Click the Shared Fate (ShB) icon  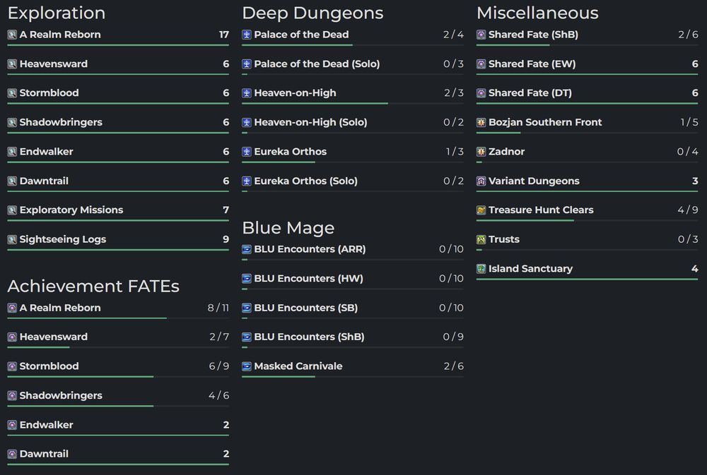[481, 35]
